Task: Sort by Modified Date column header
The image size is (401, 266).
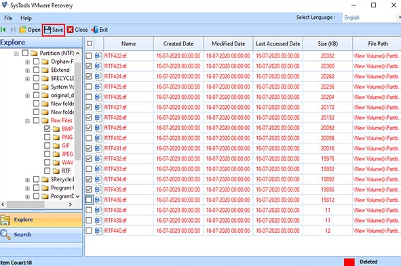Action: [228, 43]
